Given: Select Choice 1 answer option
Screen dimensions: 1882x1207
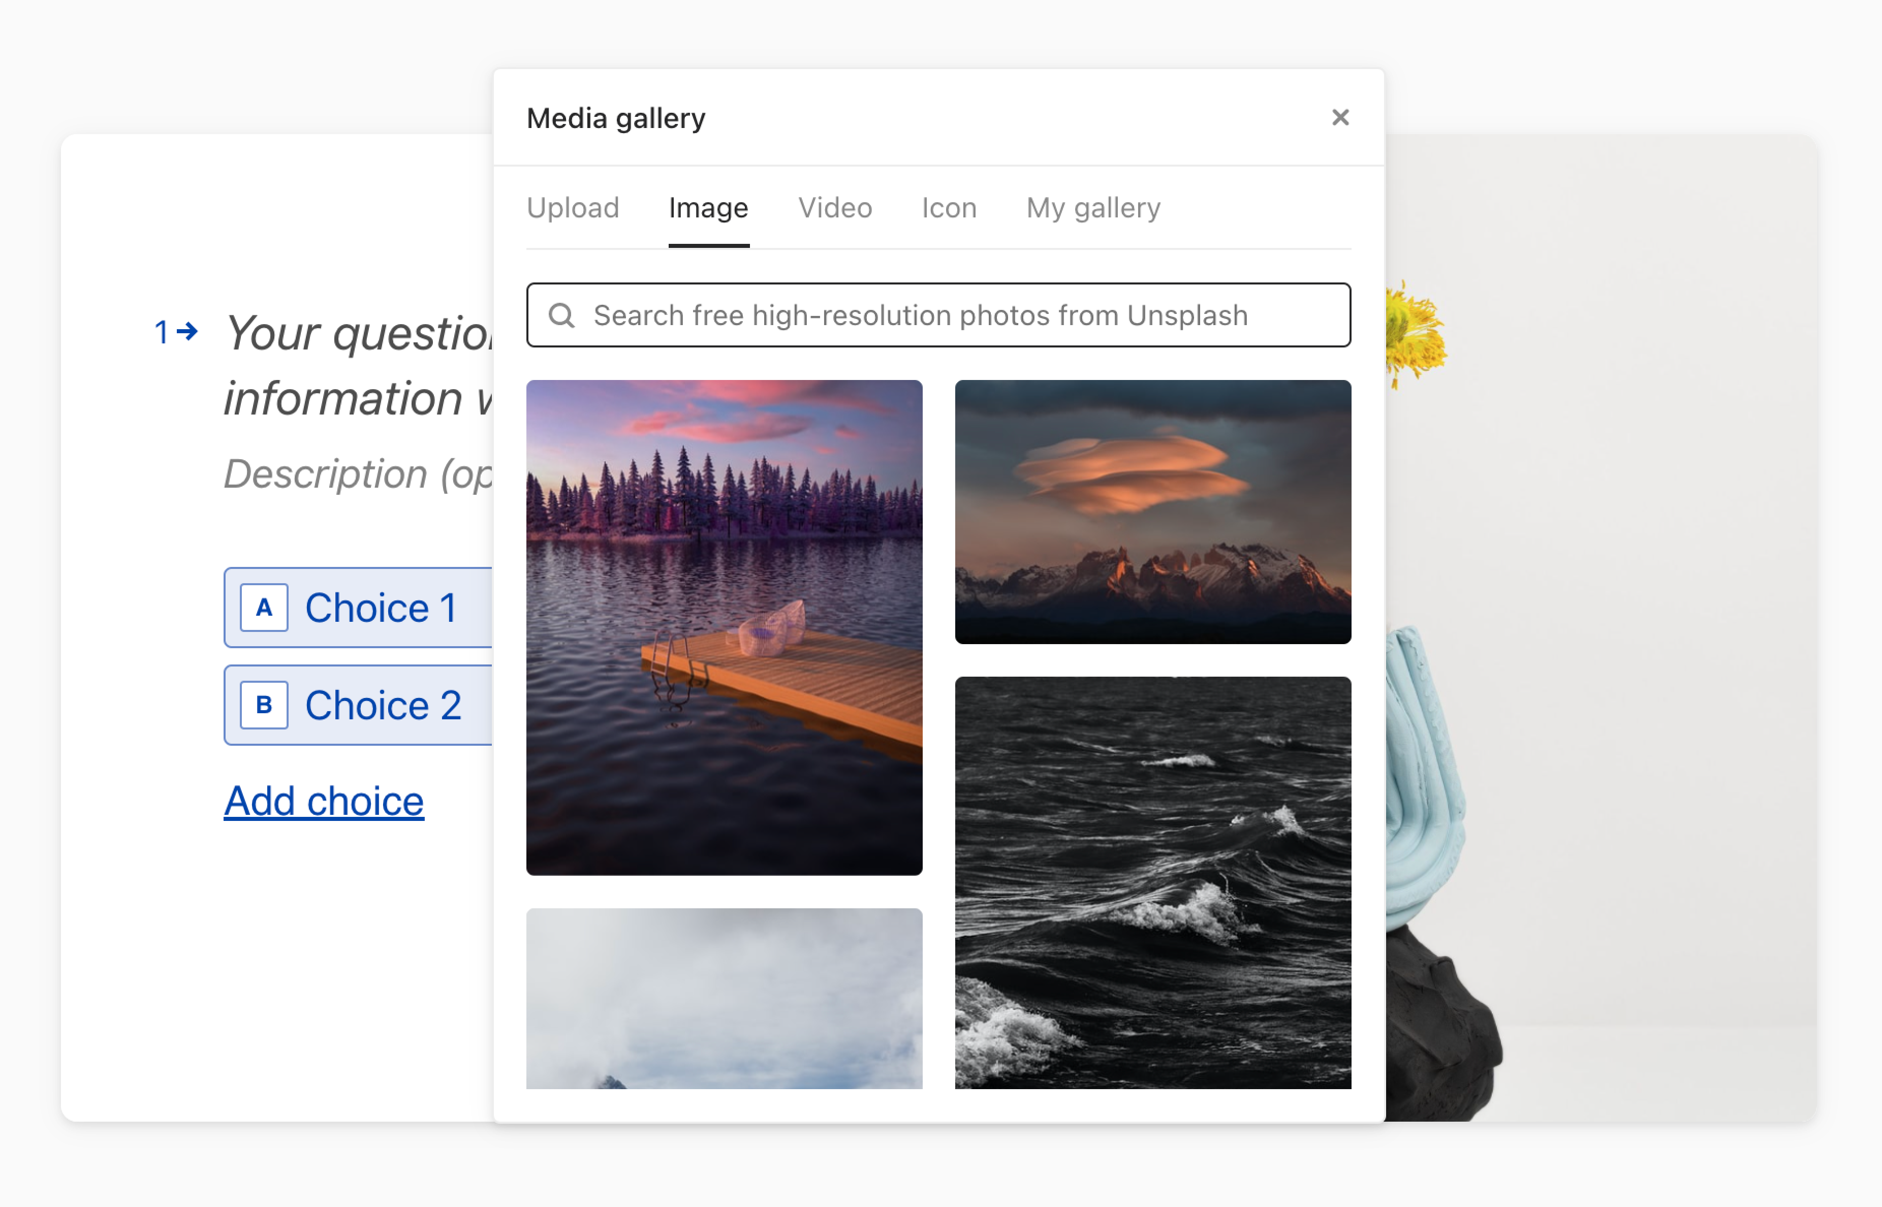Looking at the screenshot, I should [358, 608].
